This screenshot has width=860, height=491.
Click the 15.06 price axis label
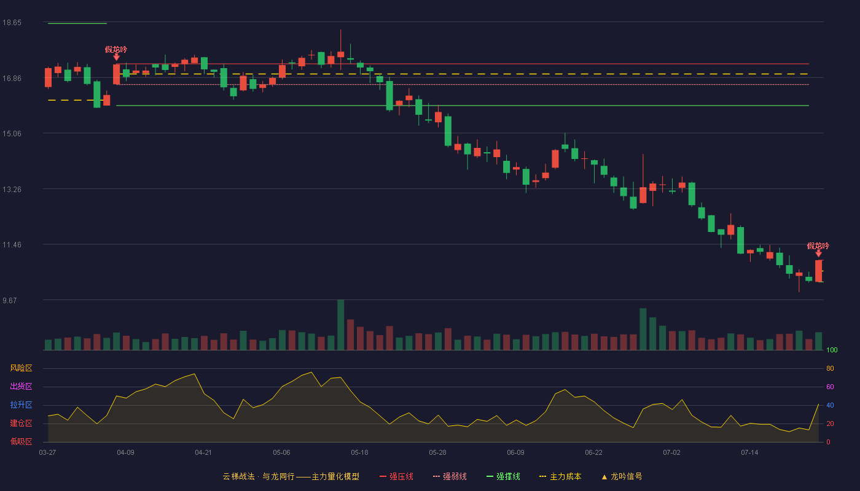(x=12, y=134)
